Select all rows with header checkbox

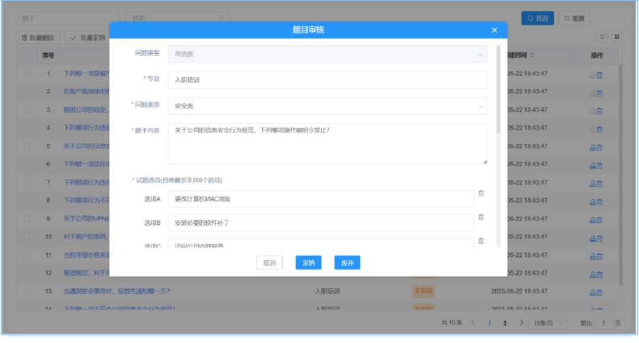click(28, 54)
